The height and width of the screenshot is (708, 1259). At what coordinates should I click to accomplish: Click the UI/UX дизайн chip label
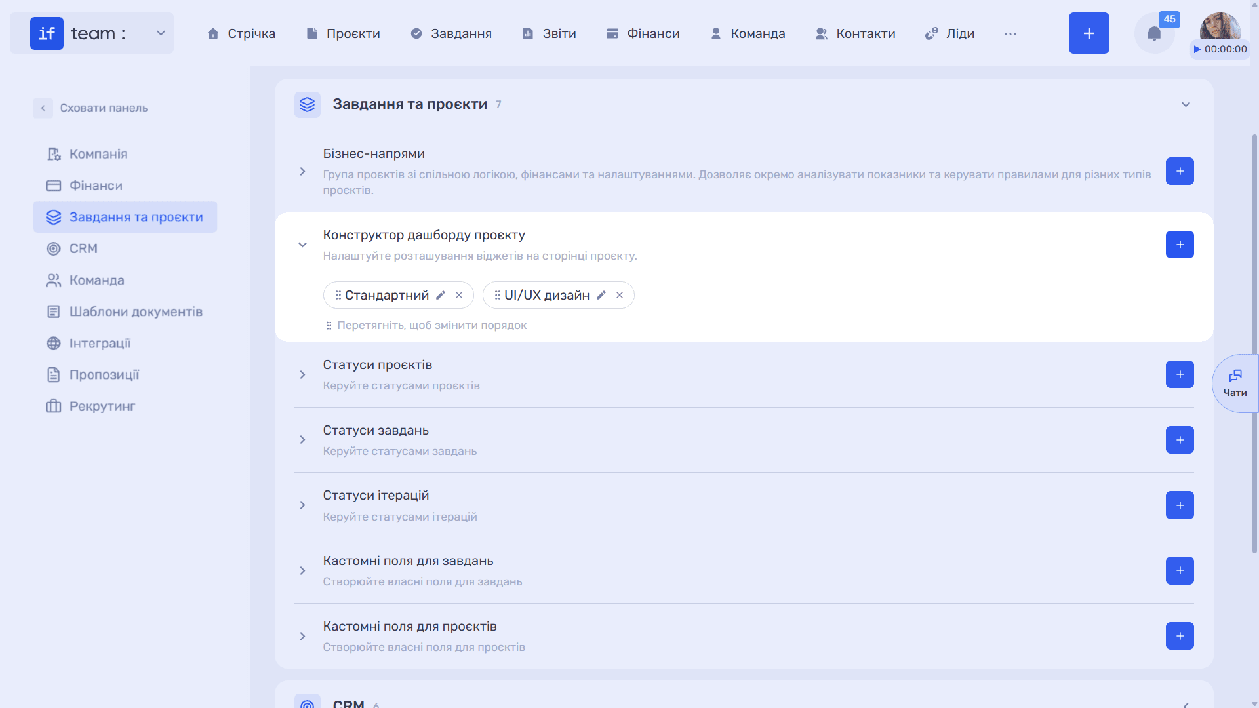coord(547,295)
